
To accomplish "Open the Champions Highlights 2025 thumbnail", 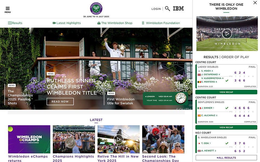I will pos(74,139).
